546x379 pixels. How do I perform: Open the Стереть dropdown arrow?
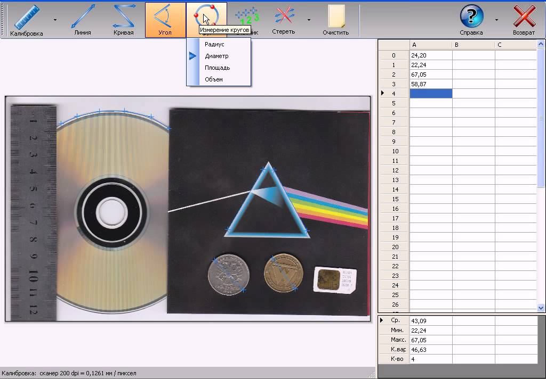[x=309, y=20]
